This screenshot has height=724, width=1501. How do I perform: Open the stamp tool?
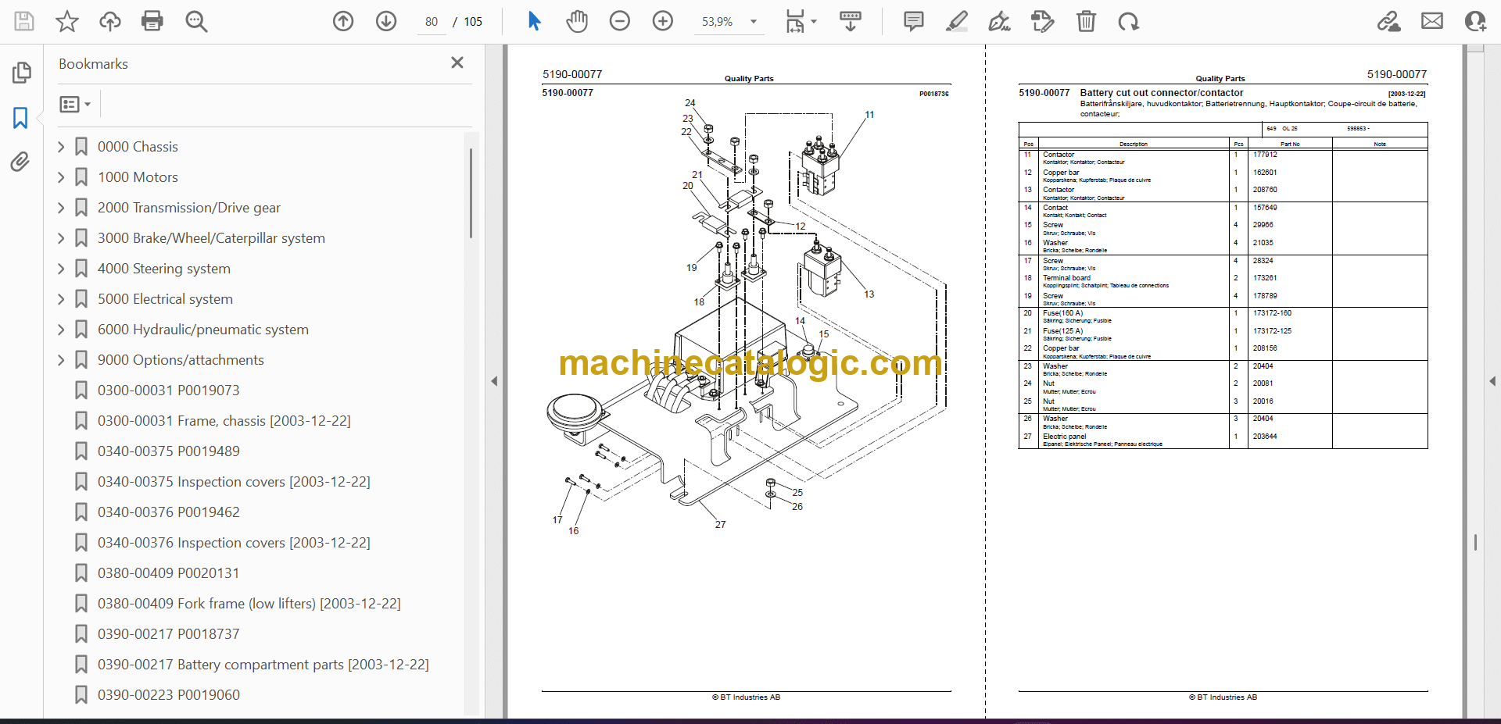[1042, 21]
